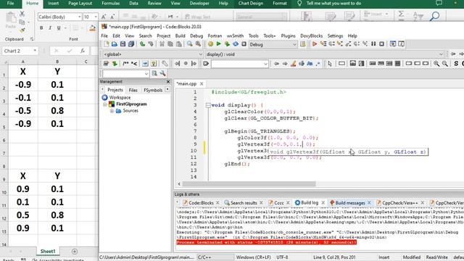Click the Zoom out magnifier in Code::Blocks toolbar
Image resolution: width=464 pixels, height=261 pixels.
click(x=444, y=64)
